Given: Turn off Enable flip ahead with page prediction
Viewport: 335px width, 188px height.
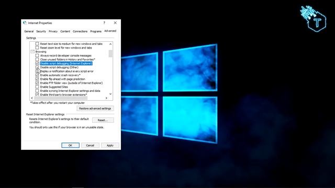Looking at the screenshot, I should pos(37,79).
